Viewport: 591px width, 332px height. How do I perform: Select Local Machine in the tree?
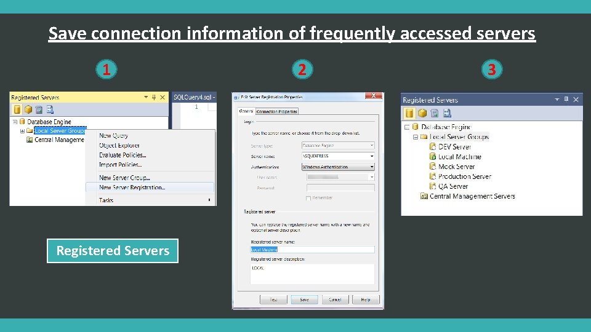tap(459, 157)
